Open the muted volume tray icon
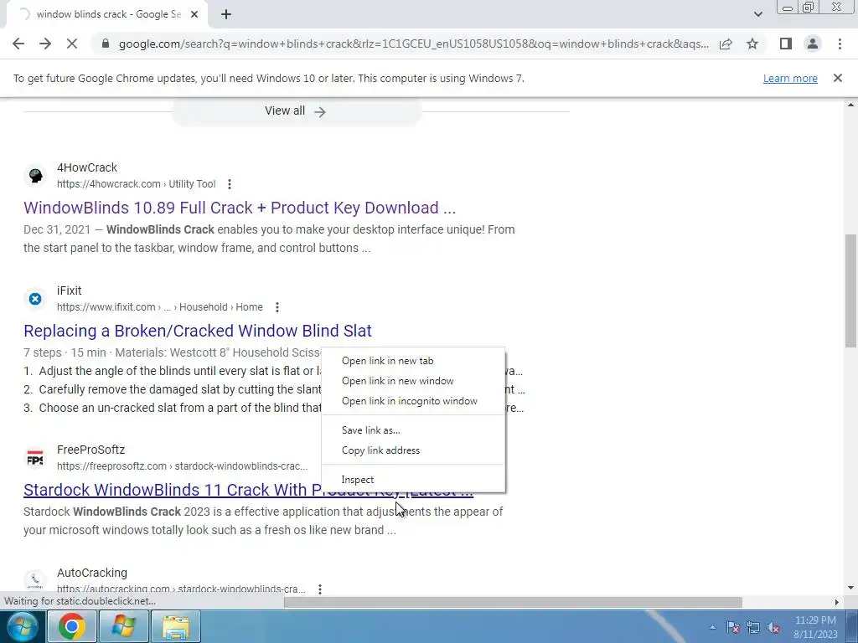Image resolution: width=858 pixels, height=643 pixels. point(773,628)
